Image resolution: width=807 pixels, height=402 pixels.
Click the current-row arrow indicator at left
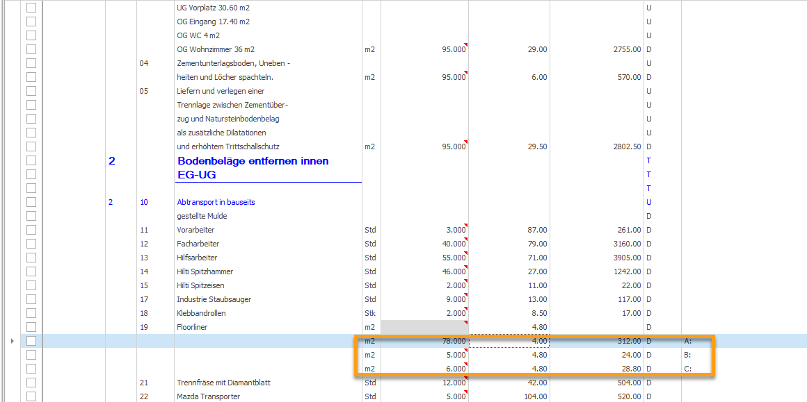click(13, 341)
